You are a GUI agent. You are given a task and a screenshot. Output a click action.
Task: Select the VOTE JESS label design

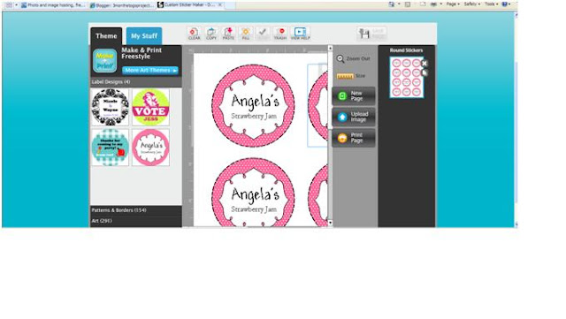point(150,108)
